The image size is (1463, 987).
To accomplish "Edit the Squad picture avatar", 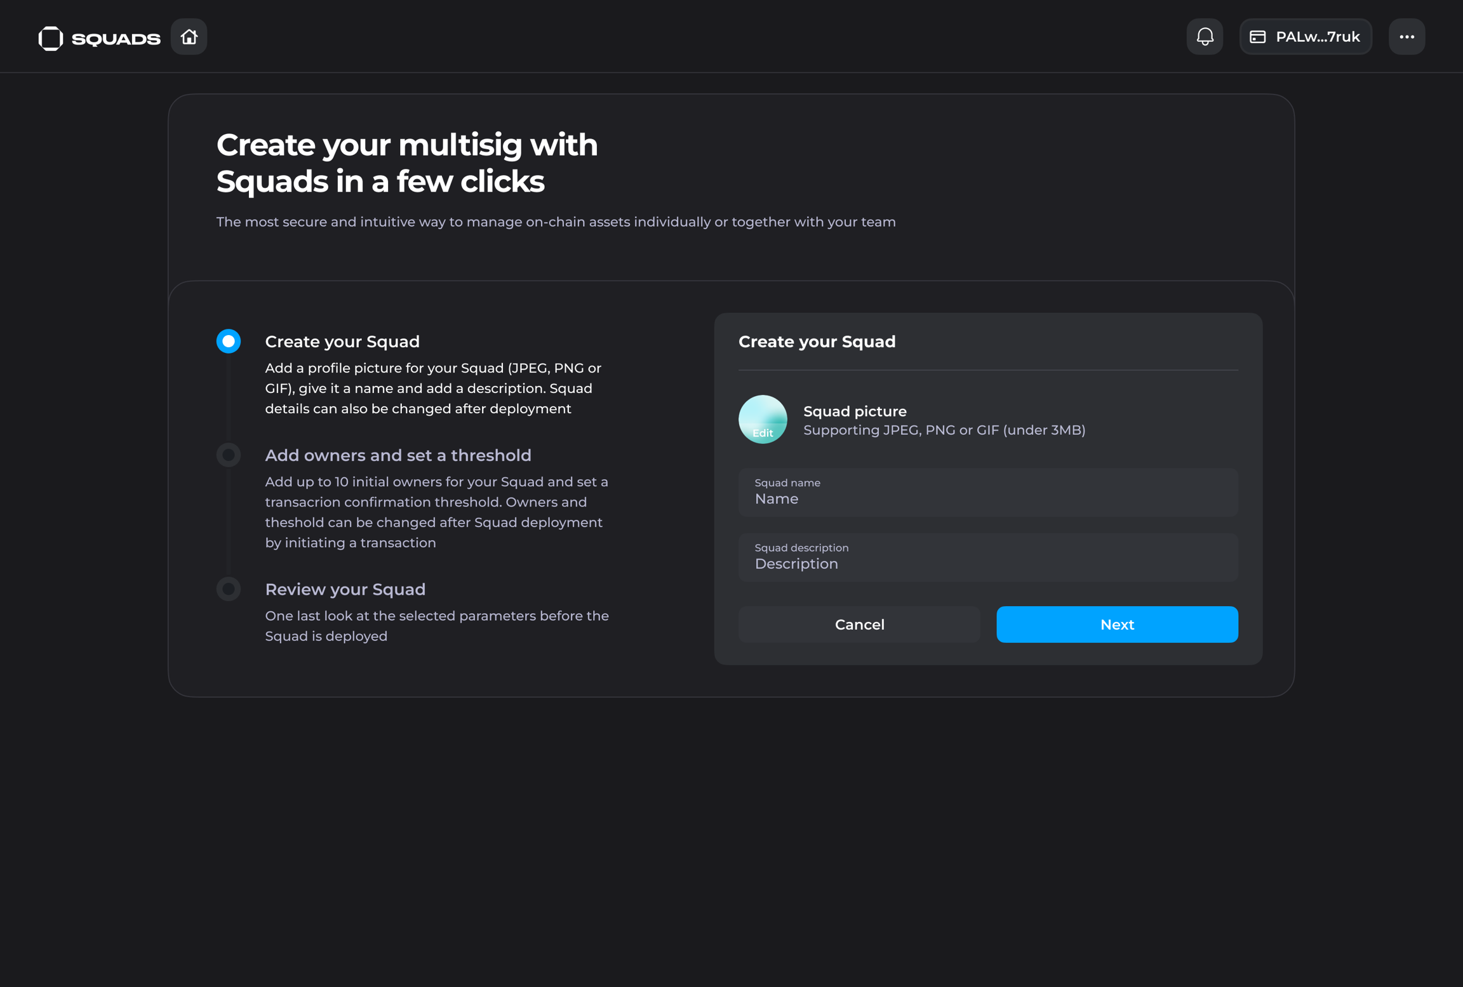I will [x=763, y=420].
